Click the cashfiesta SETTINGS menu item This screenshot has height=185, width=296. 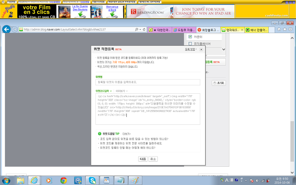point(99,2)
